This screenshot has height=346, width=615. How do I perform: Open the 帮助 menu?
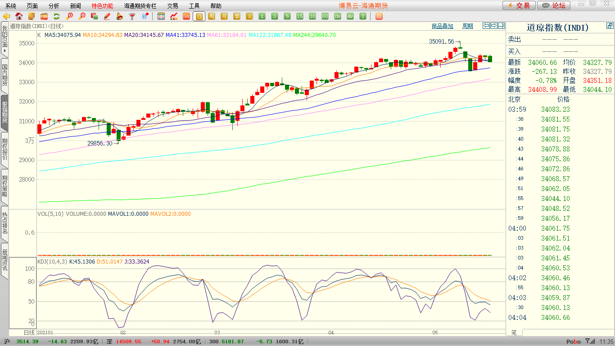216,6
